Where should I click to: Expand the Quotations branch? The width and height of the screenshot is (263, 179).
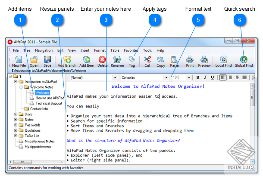(16, 130)
